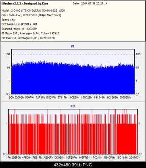This screenshot has height=168, width=146.
Task: Click the PIF x-axis label 'DD0E5h'
Action: 59,158
